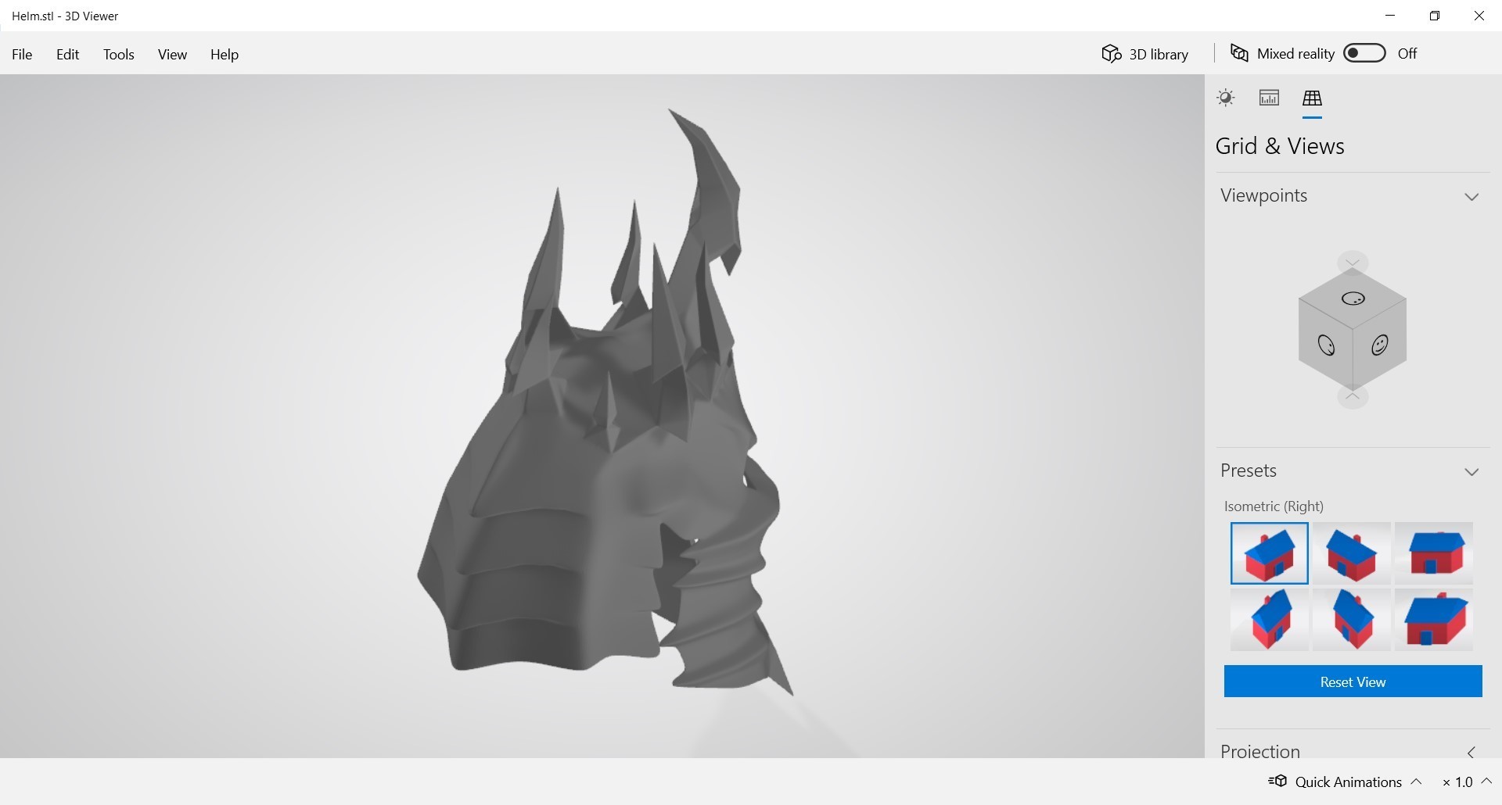This screenshot has height=805, width=1502.
Task: Click the Mixed reality headset icon
Action: click(1239, 53)
